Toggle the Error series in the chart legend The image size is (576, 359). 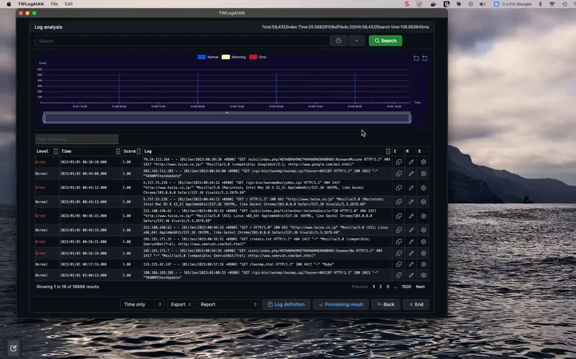(258, 57)
